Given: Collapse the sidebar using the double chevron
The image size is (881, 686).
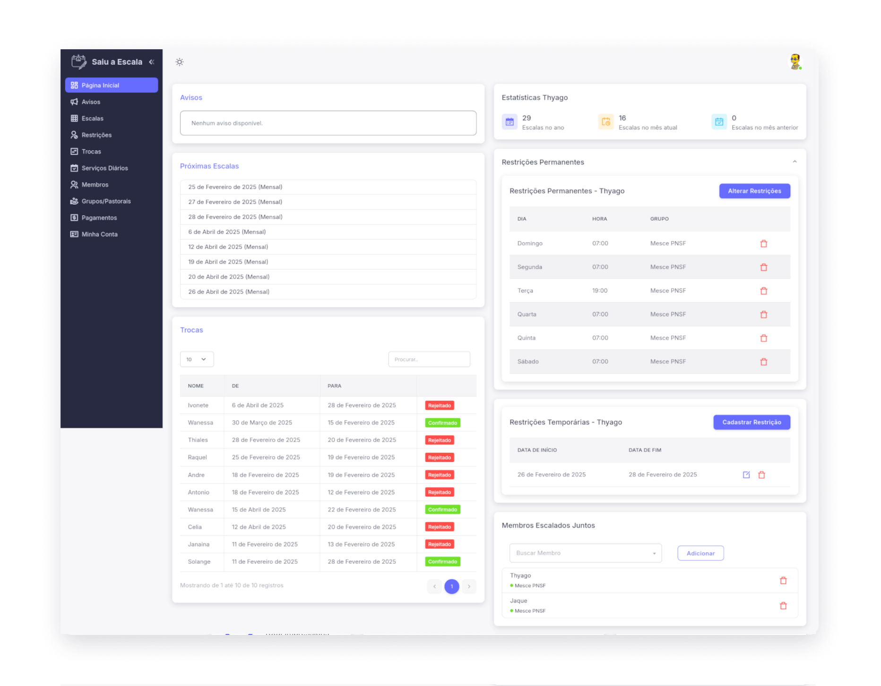Looking at the screenshot, I should 152,62.
